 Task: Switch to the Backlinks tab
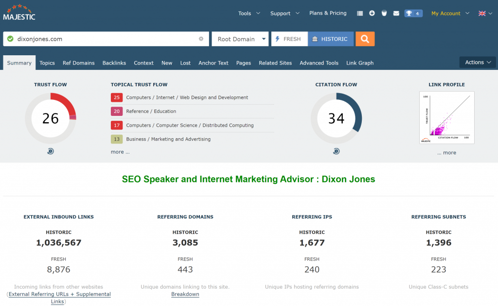tap(114, 63)
